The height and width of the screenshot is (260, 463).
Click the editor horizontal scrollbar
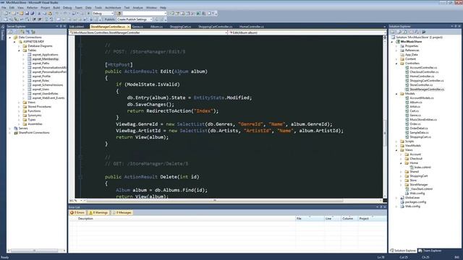coord(215,201)
